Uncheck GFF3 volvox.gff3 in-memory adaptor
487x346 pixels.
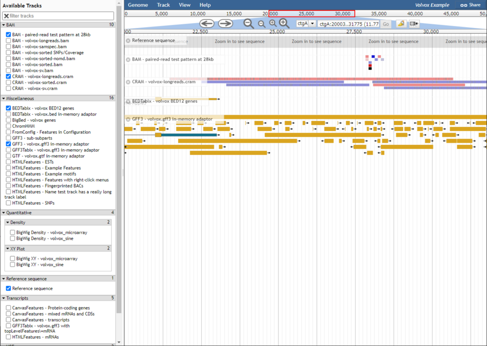[8, 144]
